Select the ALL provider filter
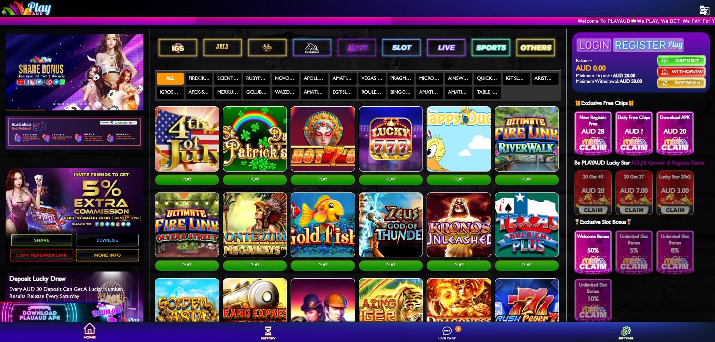Viewport: 715px width, 342px height. (x=170, y=78)
